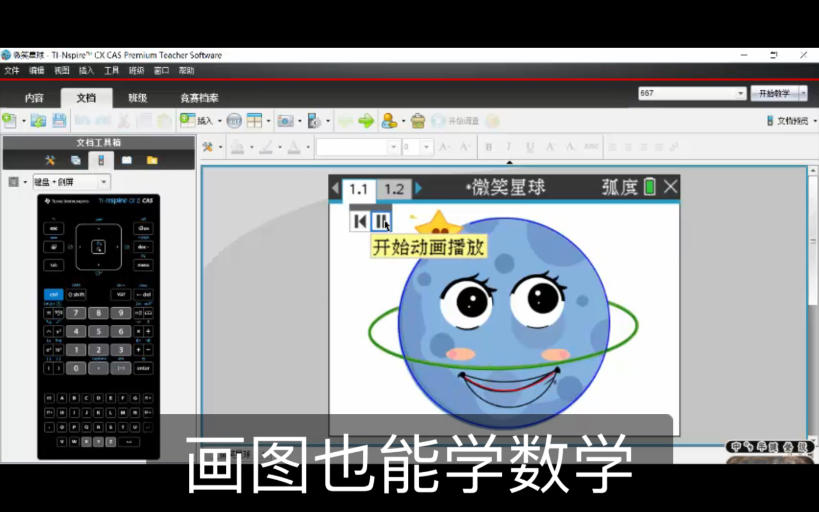Switch to the 班级 tab
Image resolution: width=819 pixels, height=512 pixels.
pos(137,98)
